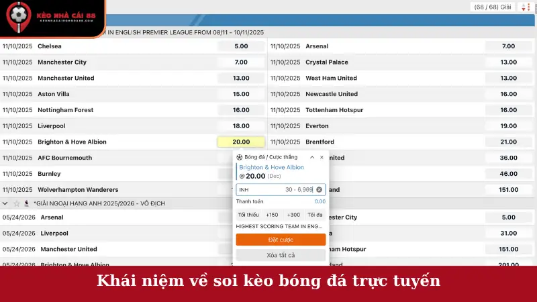
Task: Add +150 to stake
Action: 272,215
